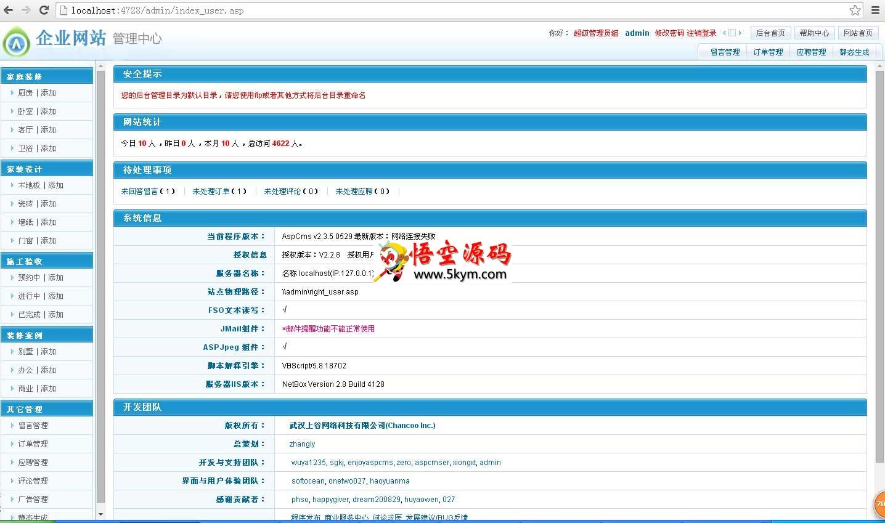Click the small left arrow beside 注销登录
This screenshot has width=885, height=523.
tap(724, 33)
